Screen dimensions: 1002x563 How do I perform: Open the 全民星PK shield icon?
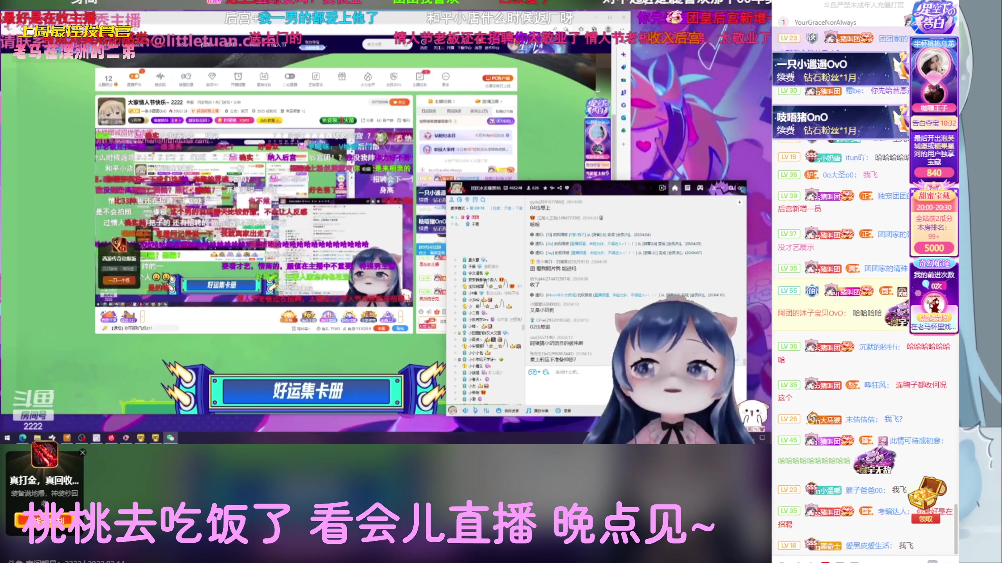(x=394, y=76)
